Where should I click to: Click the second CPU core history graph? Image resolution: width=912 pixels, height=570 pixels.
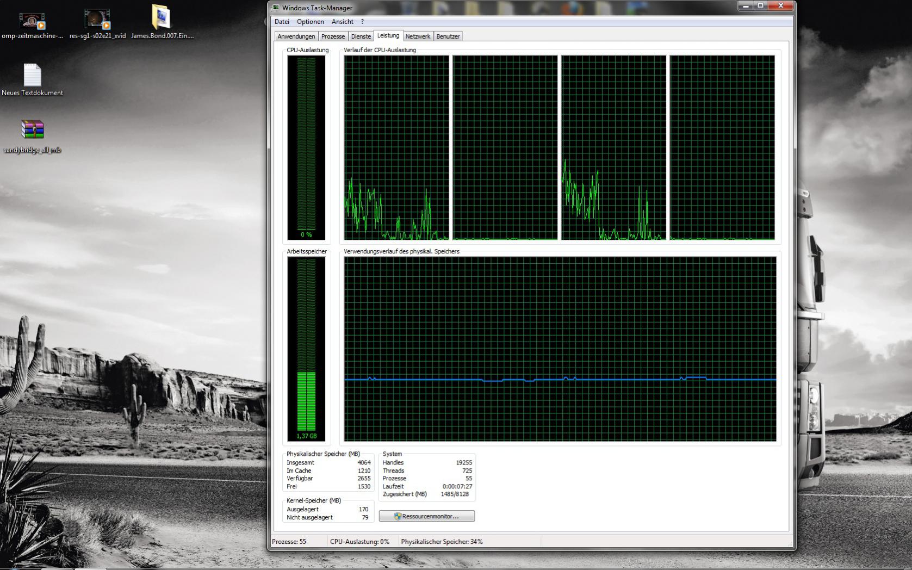click(505, 147)
